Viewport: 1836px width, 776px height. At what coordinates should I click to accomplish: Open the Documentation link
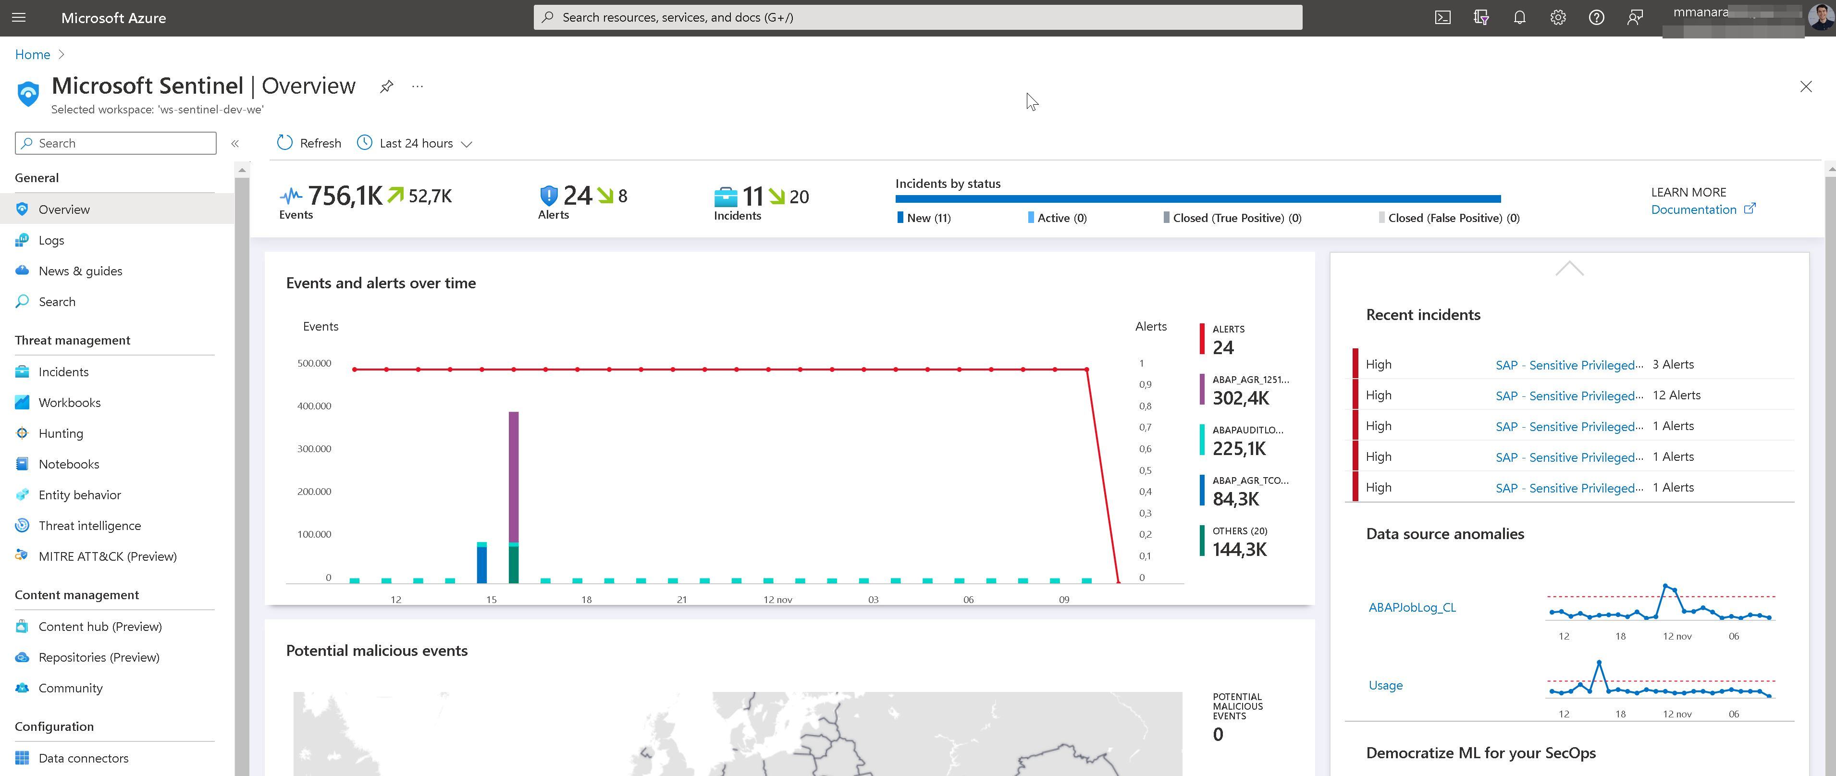(1693, 209)
